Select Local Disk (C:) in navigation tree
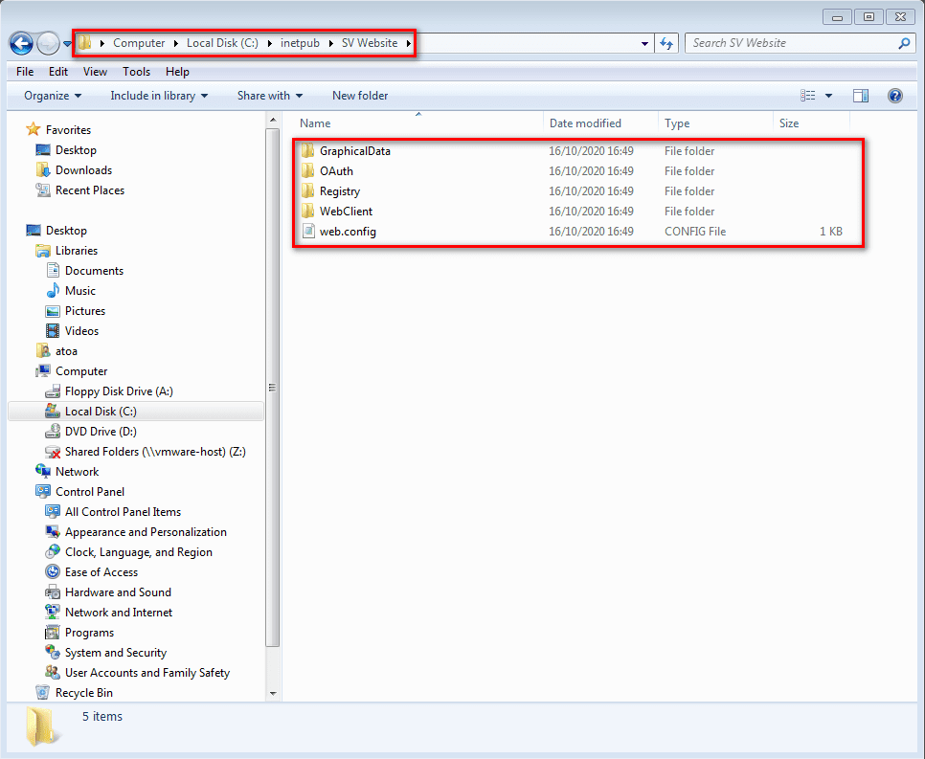 click(x=101, y=412)
